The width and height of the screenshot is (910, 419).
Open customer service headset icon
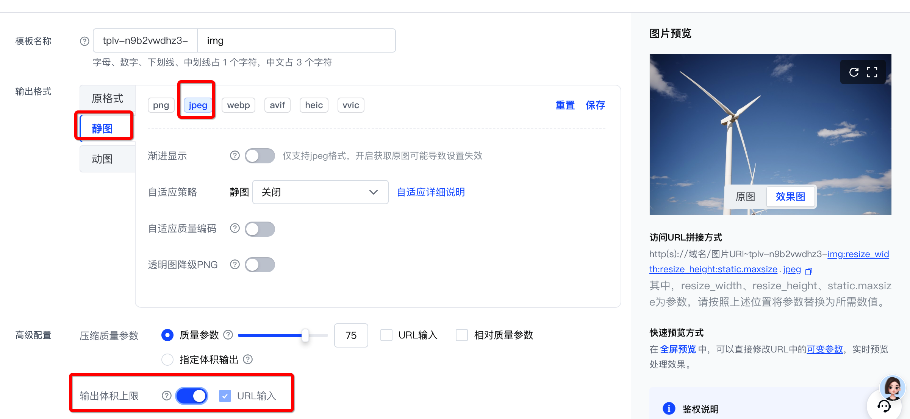[x=883, y=406]
